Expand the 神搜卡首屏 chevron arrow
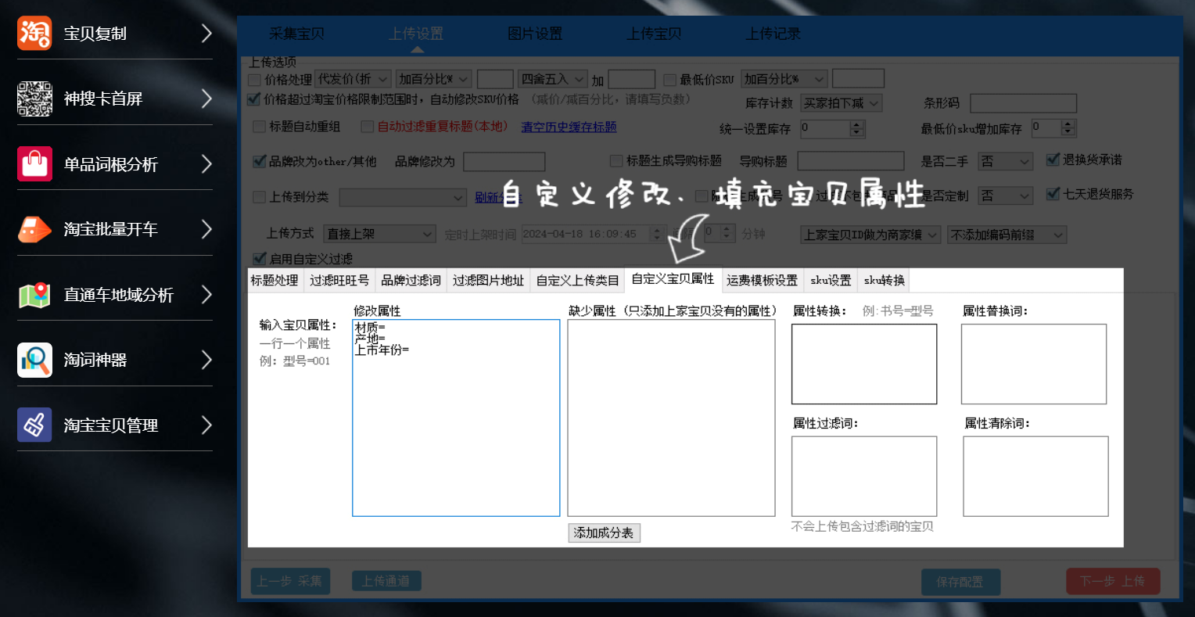 (x=206, y=99)
